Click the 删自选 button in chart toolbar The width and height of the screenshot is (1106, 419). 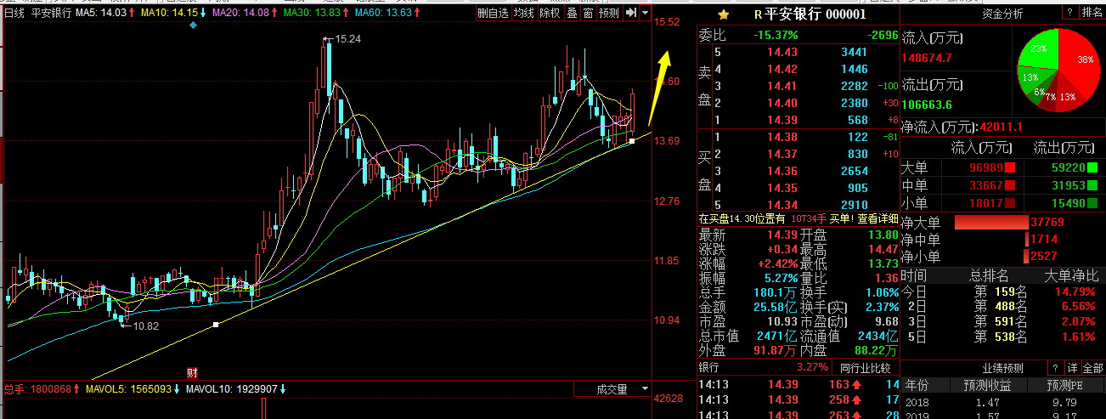pyautogui.click(x=493, y=14)
